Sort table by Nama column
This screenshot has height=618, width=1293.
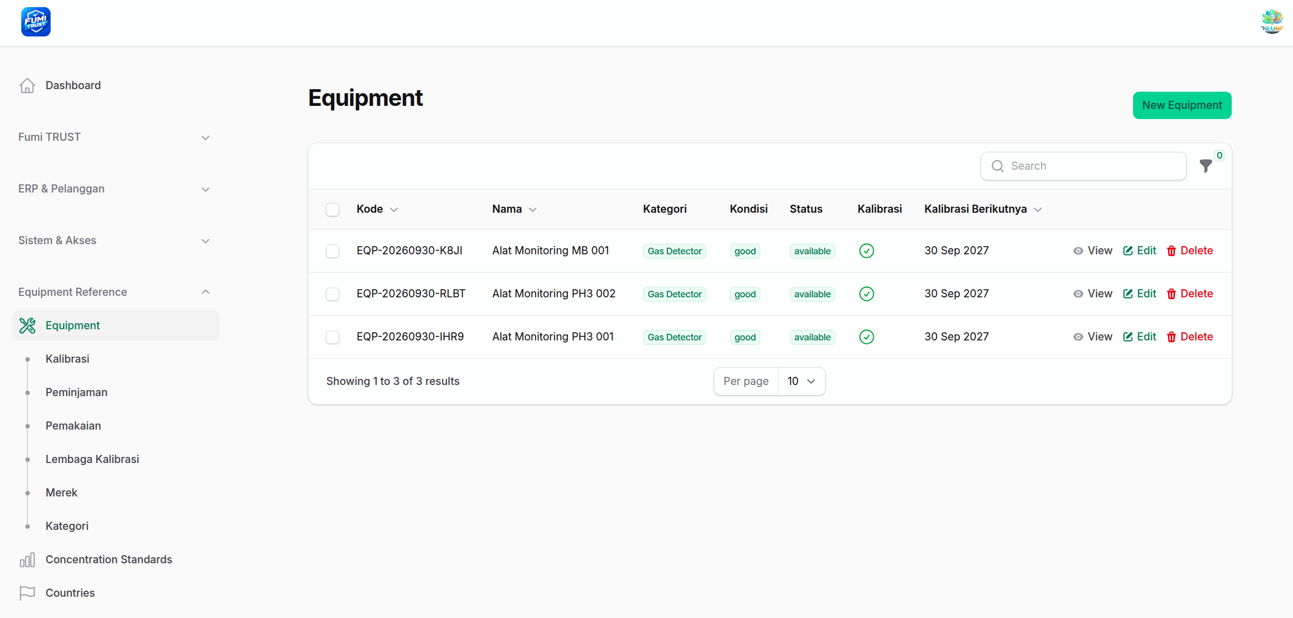pos(514,209)
